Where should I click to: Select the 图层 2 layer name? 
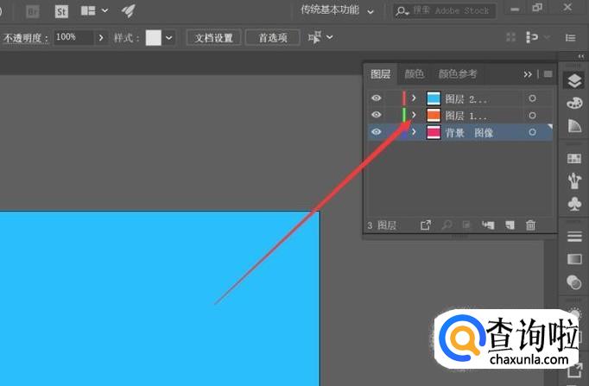click(x=465, y=99)
